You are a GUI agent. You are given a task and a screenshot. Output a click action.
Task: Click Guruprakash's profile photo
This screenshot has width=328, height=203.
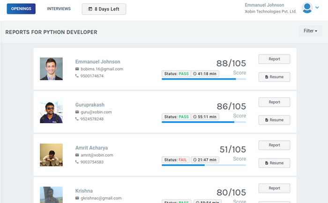click(x=51, y=112)
